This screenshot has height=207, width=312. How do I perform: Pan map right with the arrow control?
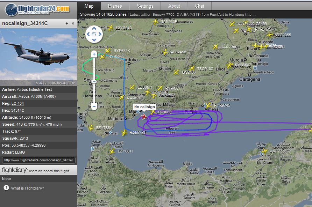click(99, 34)
